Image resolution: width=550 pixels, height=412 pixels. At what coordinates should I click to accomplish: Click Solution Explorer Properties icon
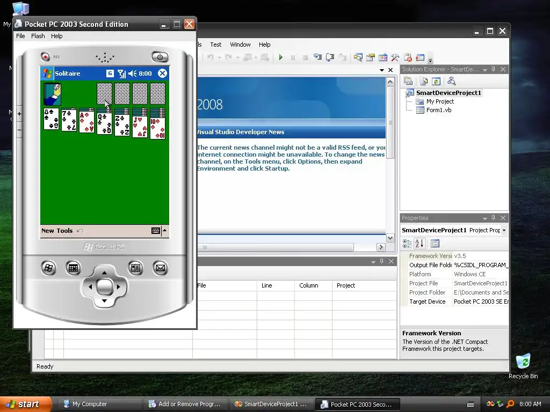pos(408,82)
